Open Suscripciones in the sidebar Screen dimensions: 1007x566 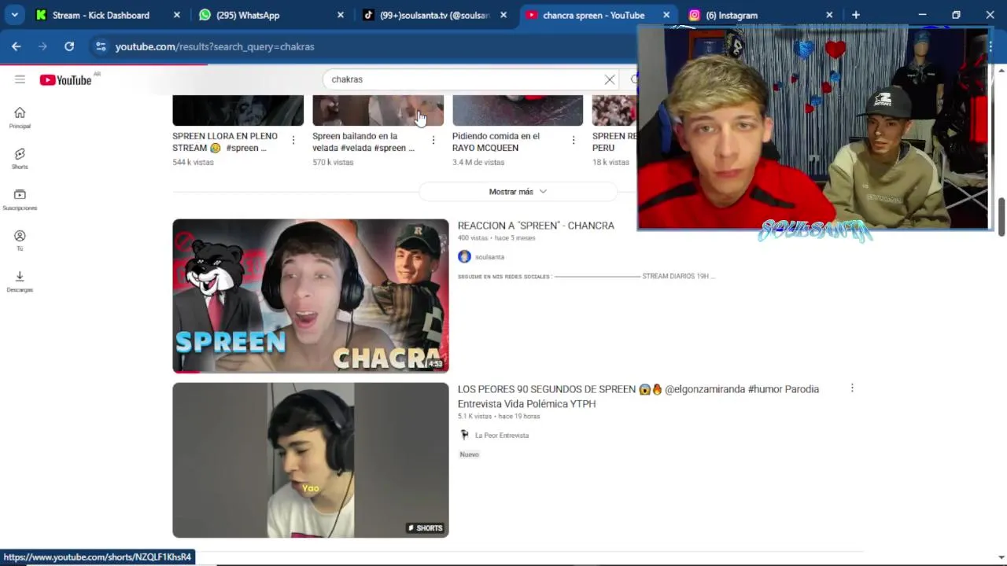coord(20,200)
